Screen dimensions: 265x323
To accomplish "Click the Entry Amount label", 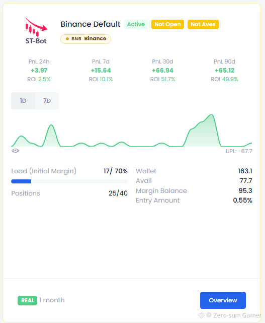I will point(158,201).
